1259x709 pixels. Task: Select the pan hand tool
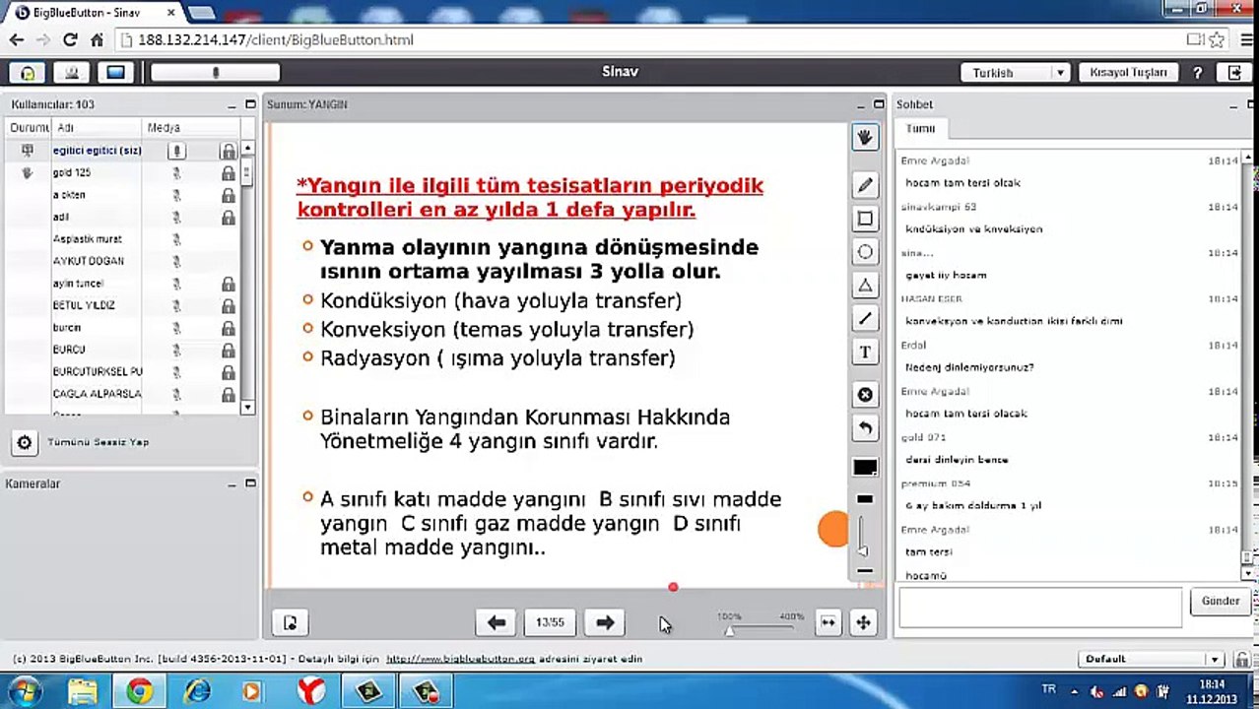[x=865, y=138]
